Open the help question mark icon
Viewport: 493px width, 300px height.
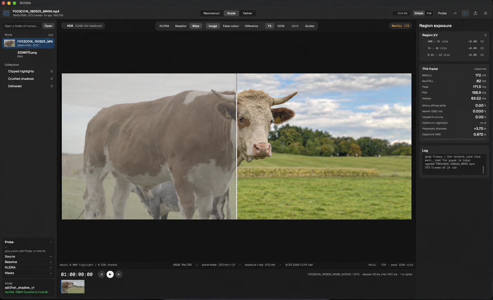(485, 13)
